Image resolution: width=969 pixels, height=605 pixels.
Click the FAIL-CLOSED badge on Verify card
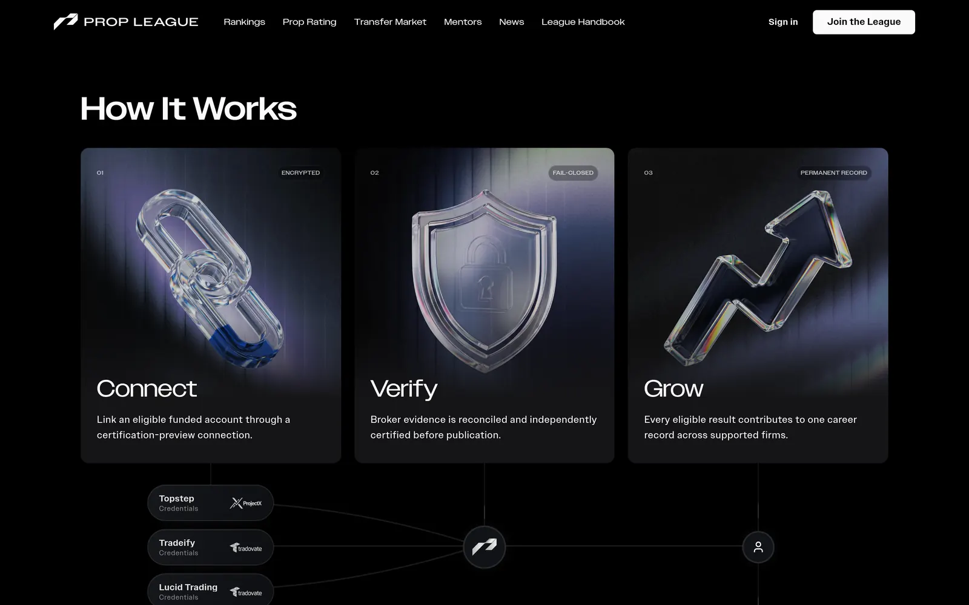click(573, 173)
